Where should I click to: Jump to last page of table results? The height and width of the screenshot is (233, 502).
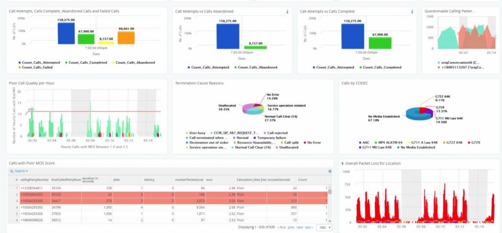click(x=309, y=228)
